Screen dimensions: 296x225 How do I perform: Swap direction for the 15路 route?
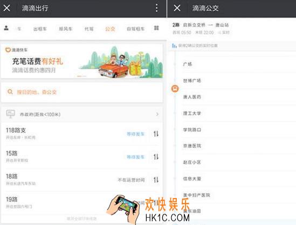pos(156,157)
